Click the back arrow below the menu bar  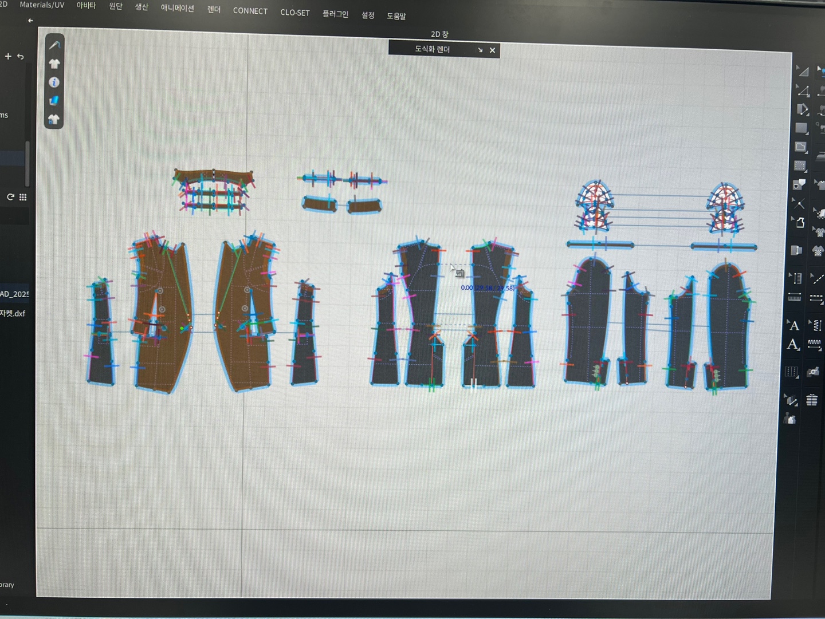point(30,21)
